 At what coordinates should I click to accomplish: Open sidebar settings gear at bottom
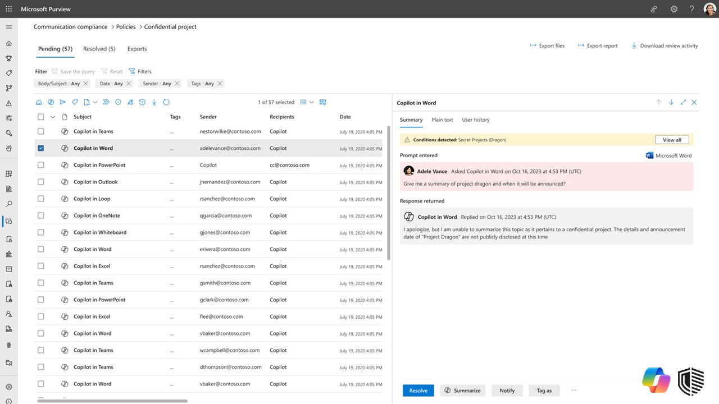click(x=9, y=387)
